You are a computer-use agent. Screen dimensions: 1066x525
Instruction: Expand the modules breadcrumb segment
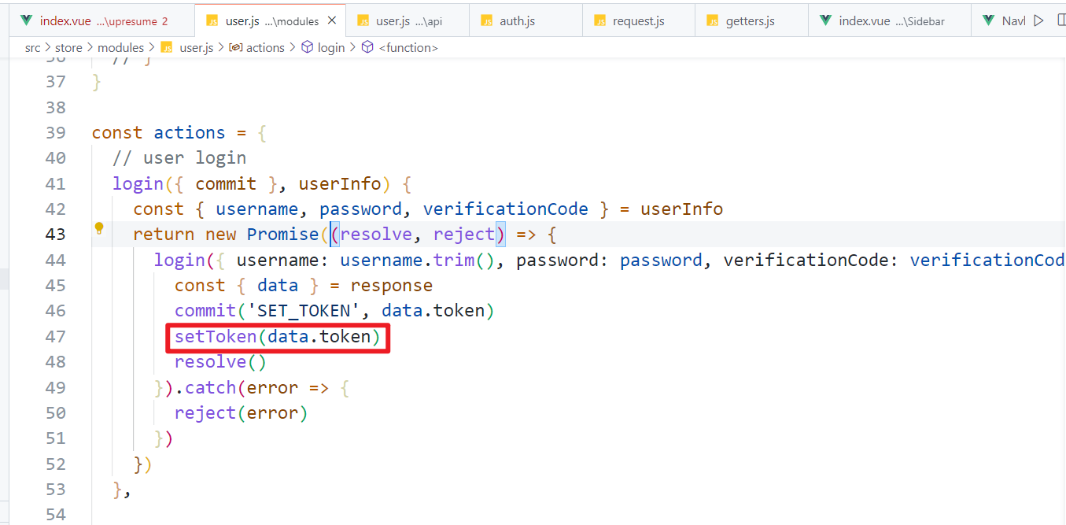tap(120, 48)
